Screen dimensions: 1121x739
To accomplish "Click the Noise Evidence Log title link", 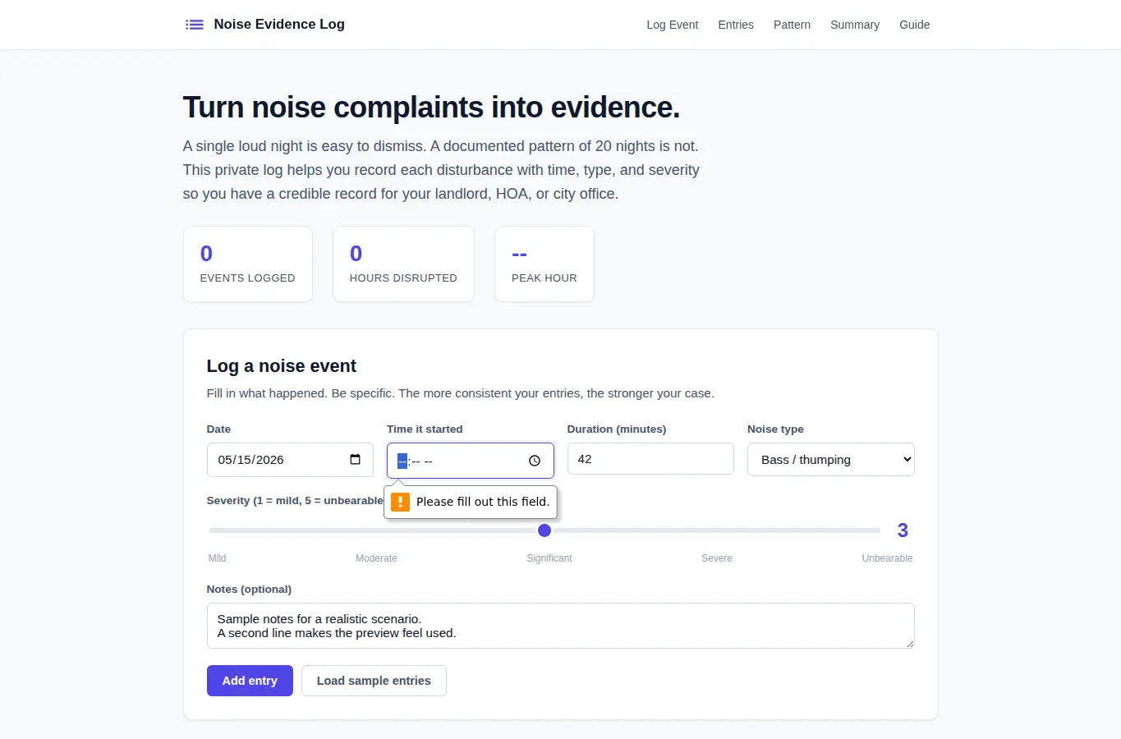I will [x=279, y=25].
